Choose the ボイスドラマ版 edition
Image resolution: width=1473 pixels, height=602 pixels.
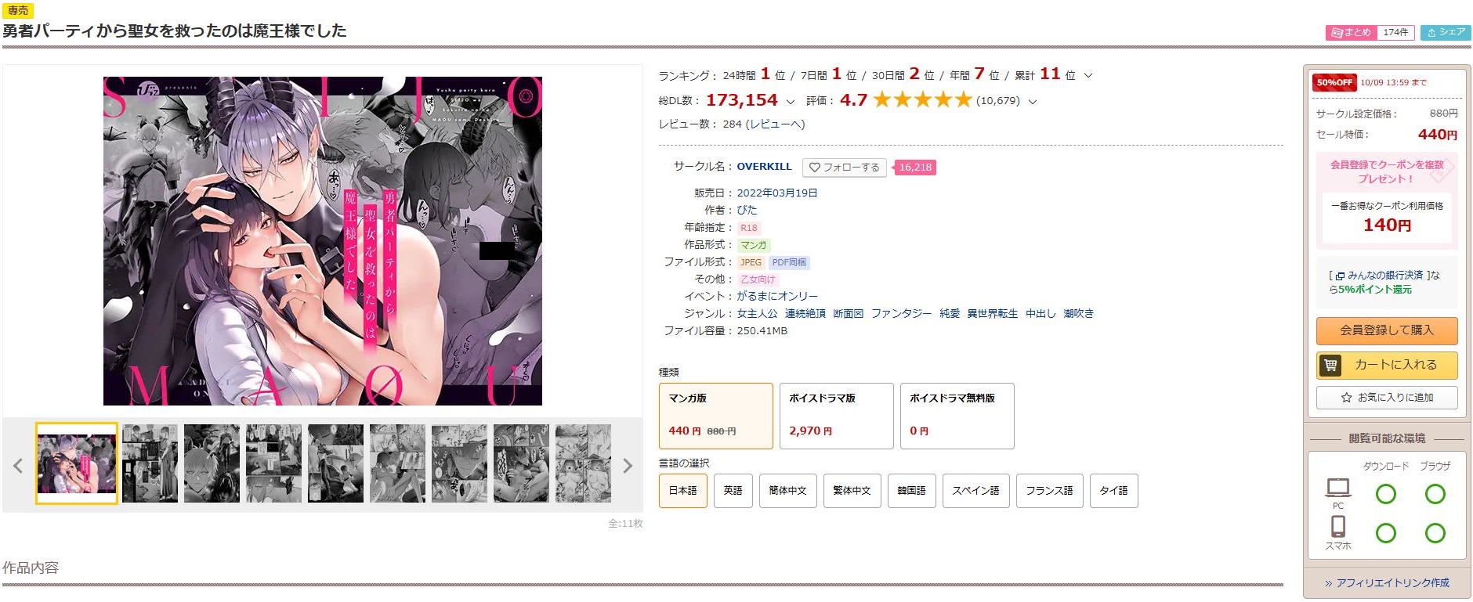click(836, 416)
